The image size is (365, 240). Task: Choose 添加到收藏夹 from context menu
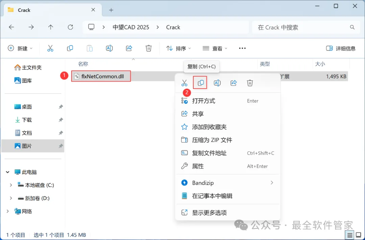[x=228, y=127]
